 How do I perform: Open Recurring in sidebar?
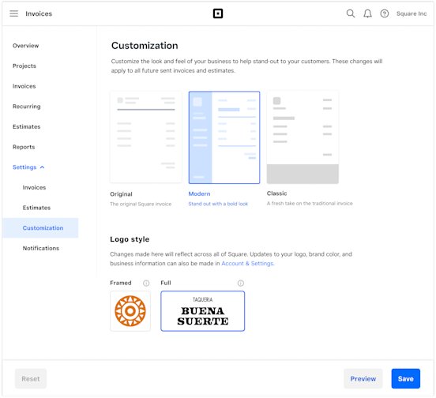pyautogui.click(x=26, y=107)
